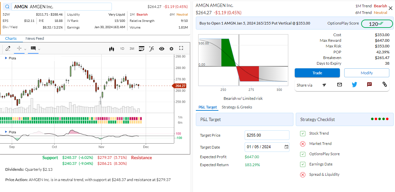Click the Market Trend cross icon
This screenshot has width=395, height=192.
[303, 144]
